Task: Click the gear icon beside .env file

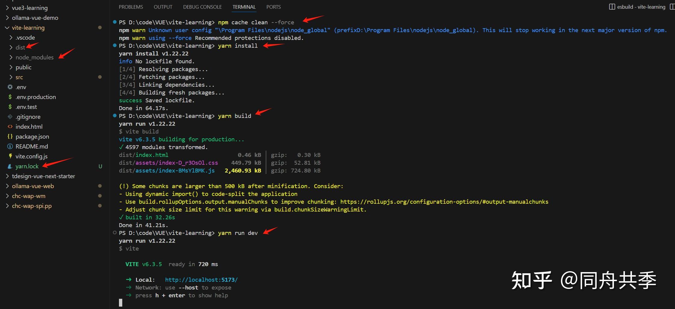Action: click(10, 87)
